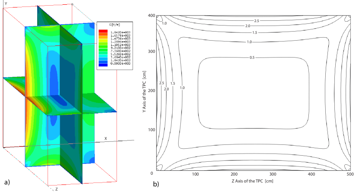Image resolution: width=356 pixels, height=192 pixels.
Task: Click Y-axis tick label 300
Action: [152, 51]
